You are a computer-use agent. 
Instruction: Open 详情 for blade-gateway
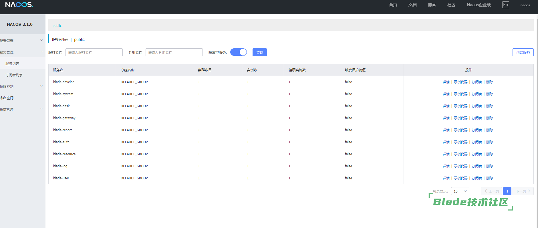point(446,118)
